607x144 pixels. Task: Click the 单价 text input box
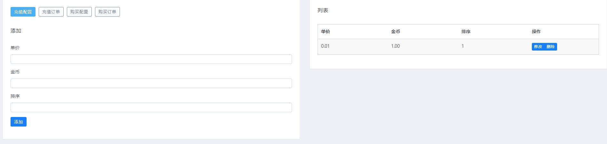pos(151,59)
